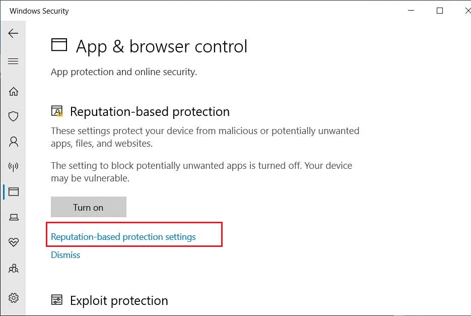
Task: Open Virus & threat protection shield icon
Action: pos(14,116)
